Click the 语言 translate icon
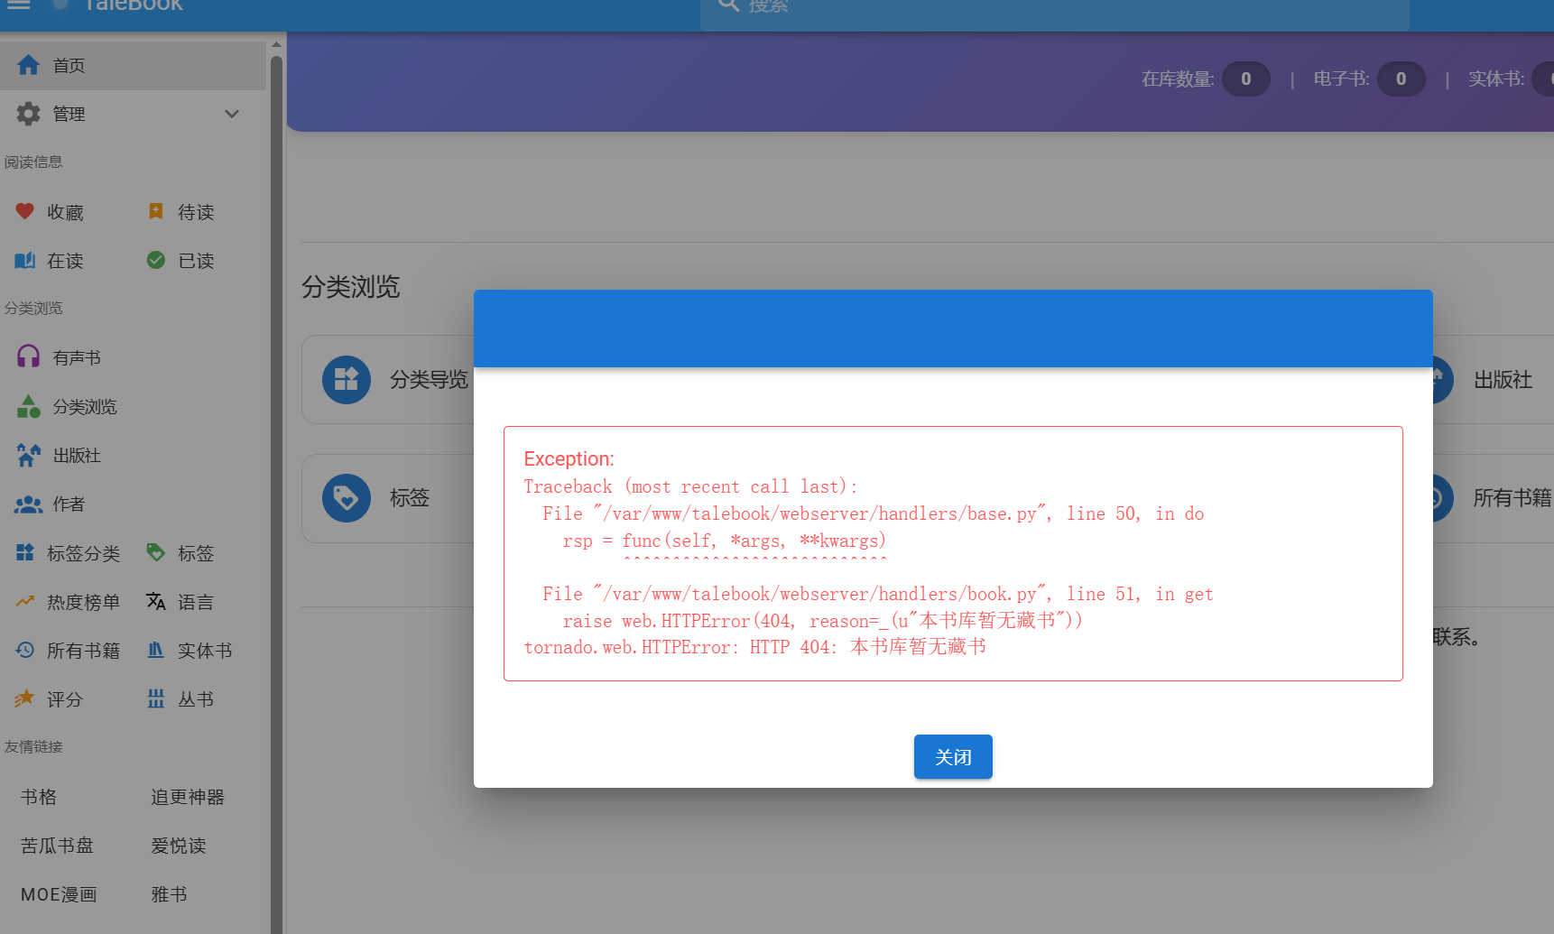Viewport: 1554px width, 934px height. tap(155, 601)
